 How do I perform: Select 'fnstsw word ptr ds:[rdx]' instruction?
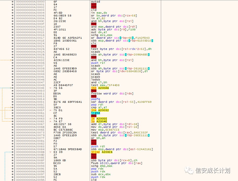(x=112, y=94)
